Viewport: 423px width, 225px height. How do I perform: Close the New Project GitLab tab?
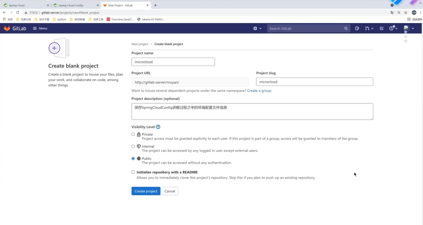point(147,5)
